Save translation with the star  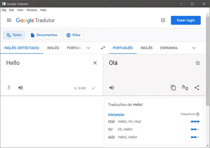pyautogui.click(x=198, y=63)
